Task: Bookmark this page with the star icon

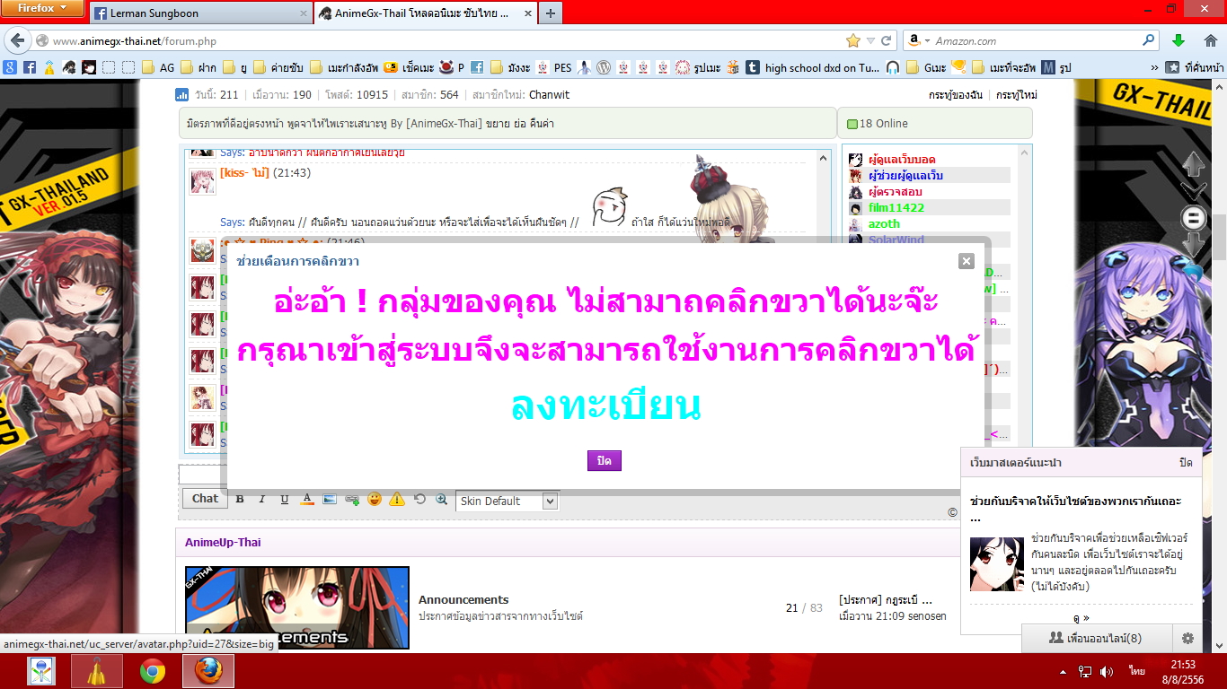Action: (x=853, y=40)
